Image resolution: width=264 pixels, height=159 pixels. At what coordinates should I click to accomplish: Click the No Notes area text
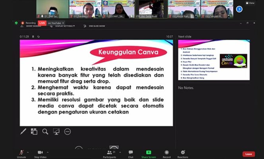186,88
